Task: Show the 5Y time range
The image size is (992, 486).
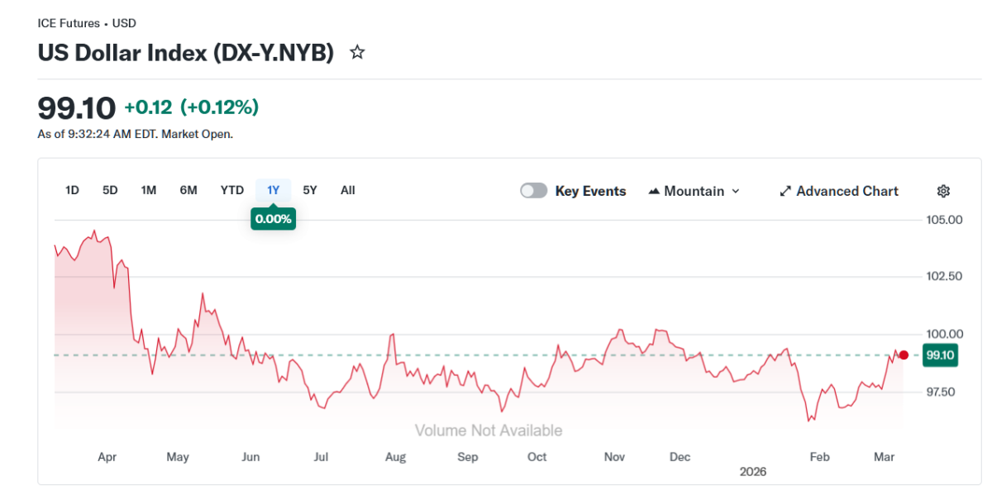Action: (x=310, y=190)
